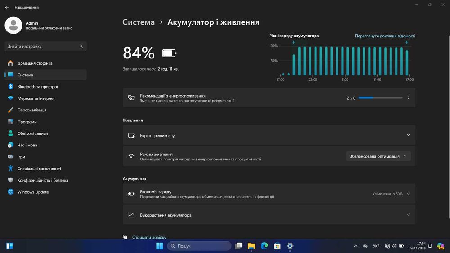Click the network globe tray icon
The image size is (450, 253).
point(387,246)
